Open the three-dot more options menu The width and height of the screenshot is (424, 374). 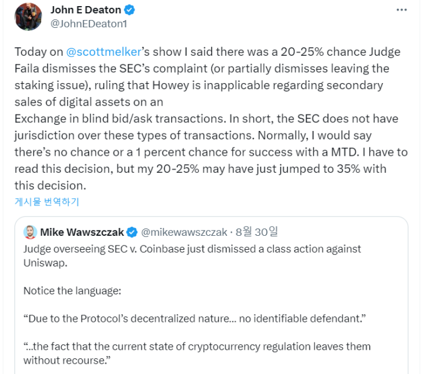[401, 10]
